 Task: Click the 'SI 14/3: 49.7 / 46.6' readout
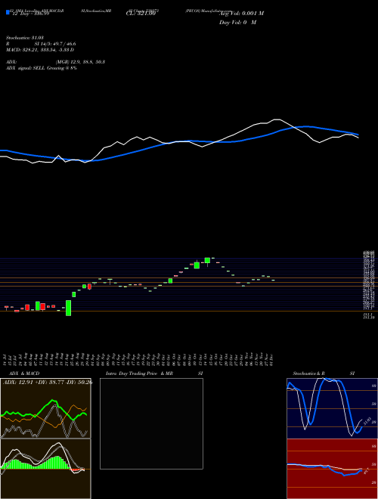coord(55,44)
